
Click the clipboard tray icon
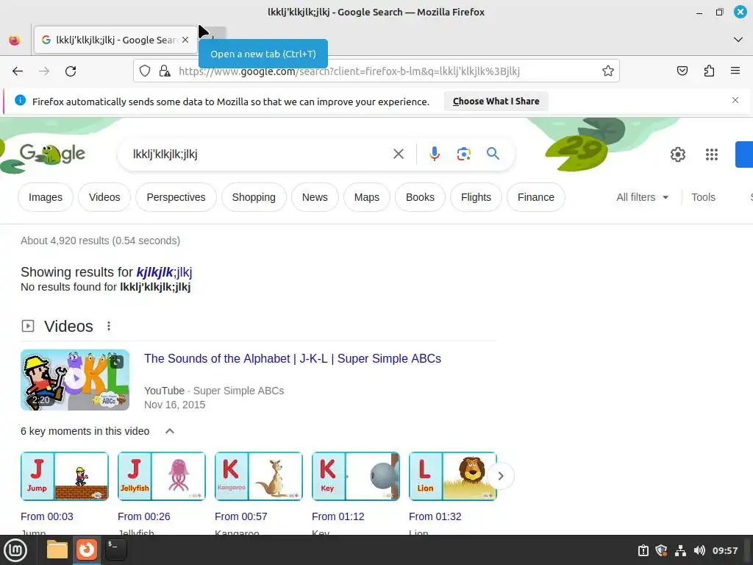tap(643, 550)
